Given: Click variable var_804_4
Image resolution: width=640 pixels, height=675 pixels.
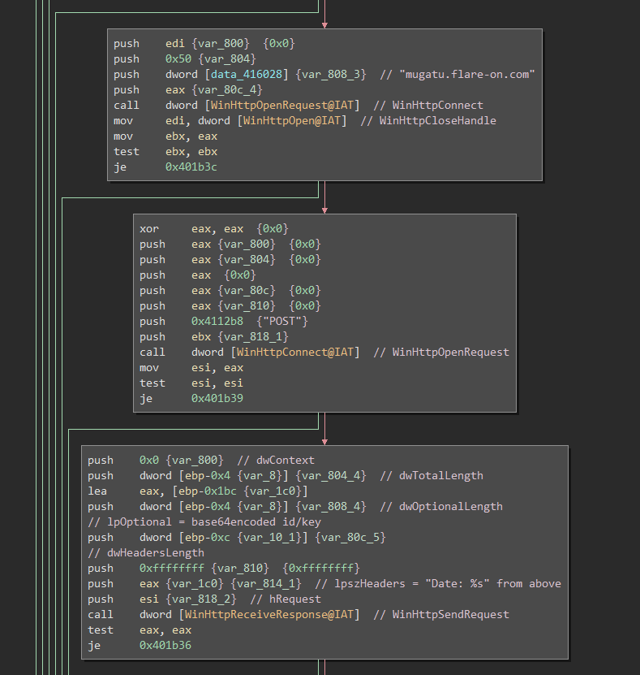Looking at the screenshot, I should click(330, 476).
